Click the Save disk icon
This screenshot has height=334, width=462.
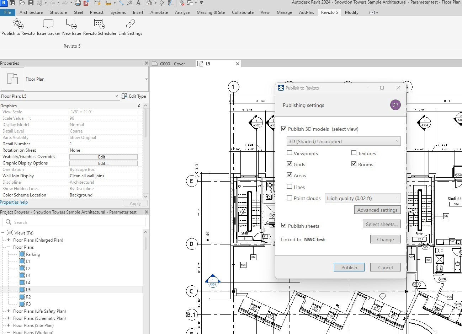click(x=31, y=3)
